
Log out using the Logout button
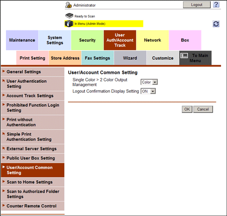tap(197, 5)
